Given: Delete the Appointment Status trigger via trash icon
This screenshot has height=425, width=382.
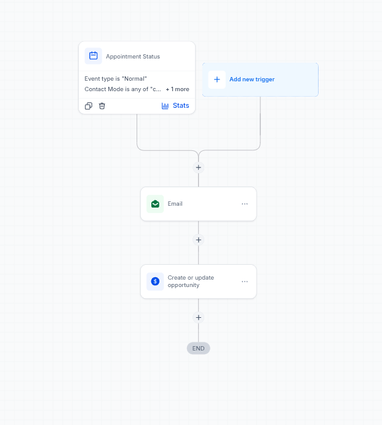Looking at the screenshot, I should coord(101,106).
